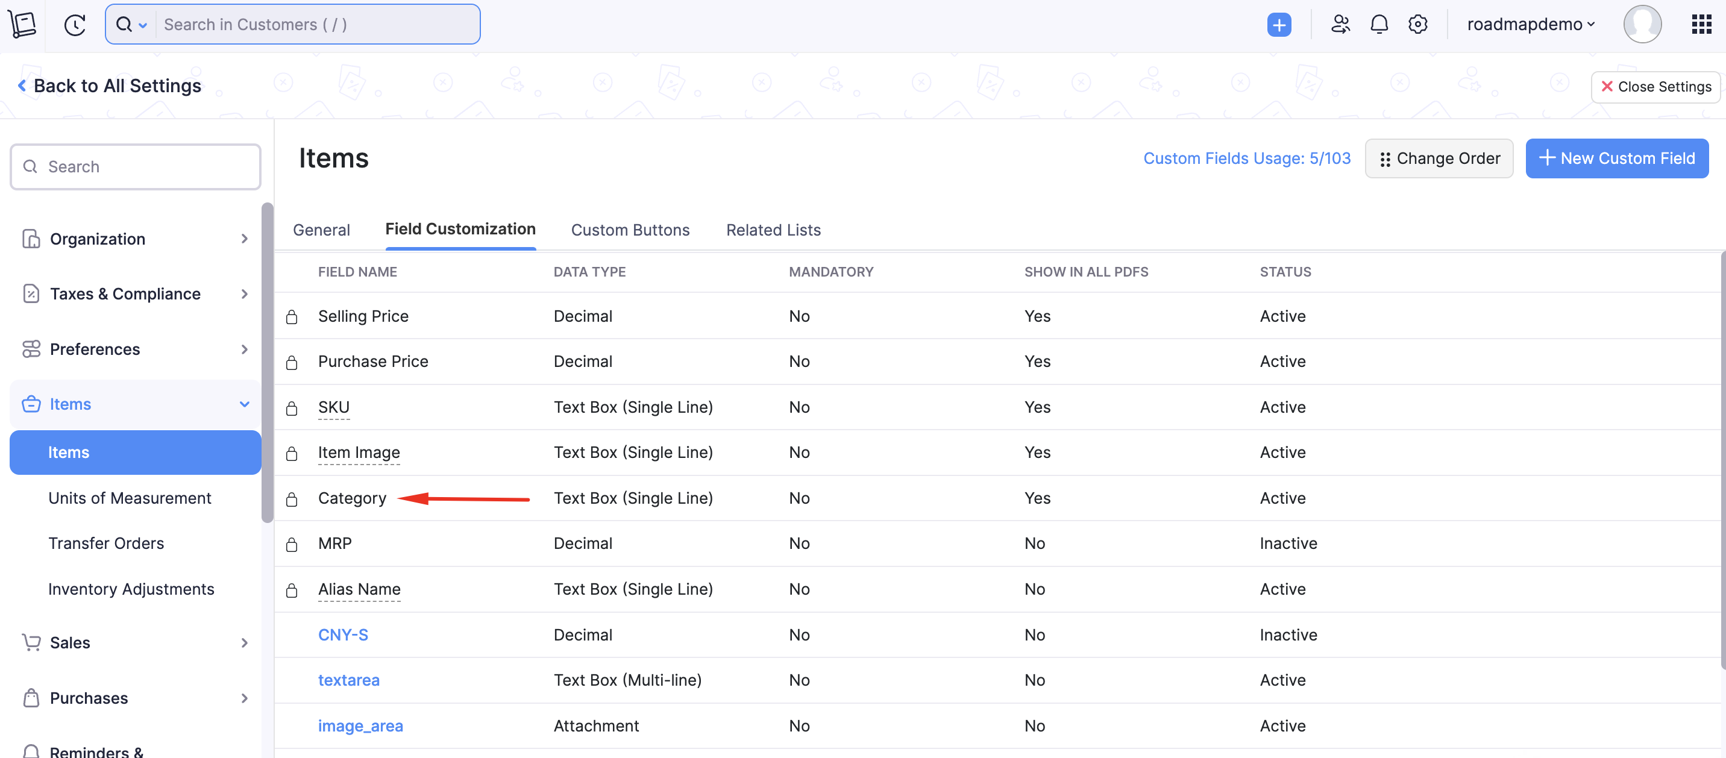Click the Item Image field name
Screen dimensions: 1726x758
pyautogui.click(x=359, y=453)
